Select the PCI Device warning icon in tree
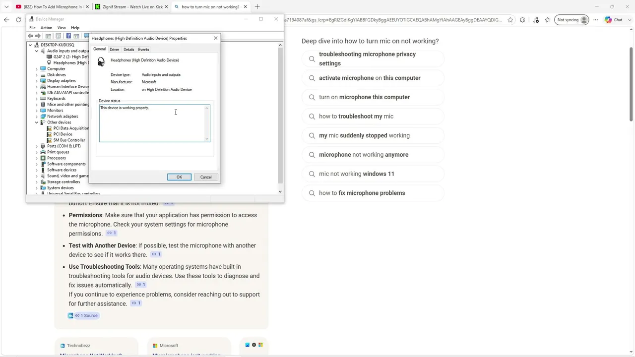The height and width of the screenshot is (357, 635). click(x=49, y=134)
